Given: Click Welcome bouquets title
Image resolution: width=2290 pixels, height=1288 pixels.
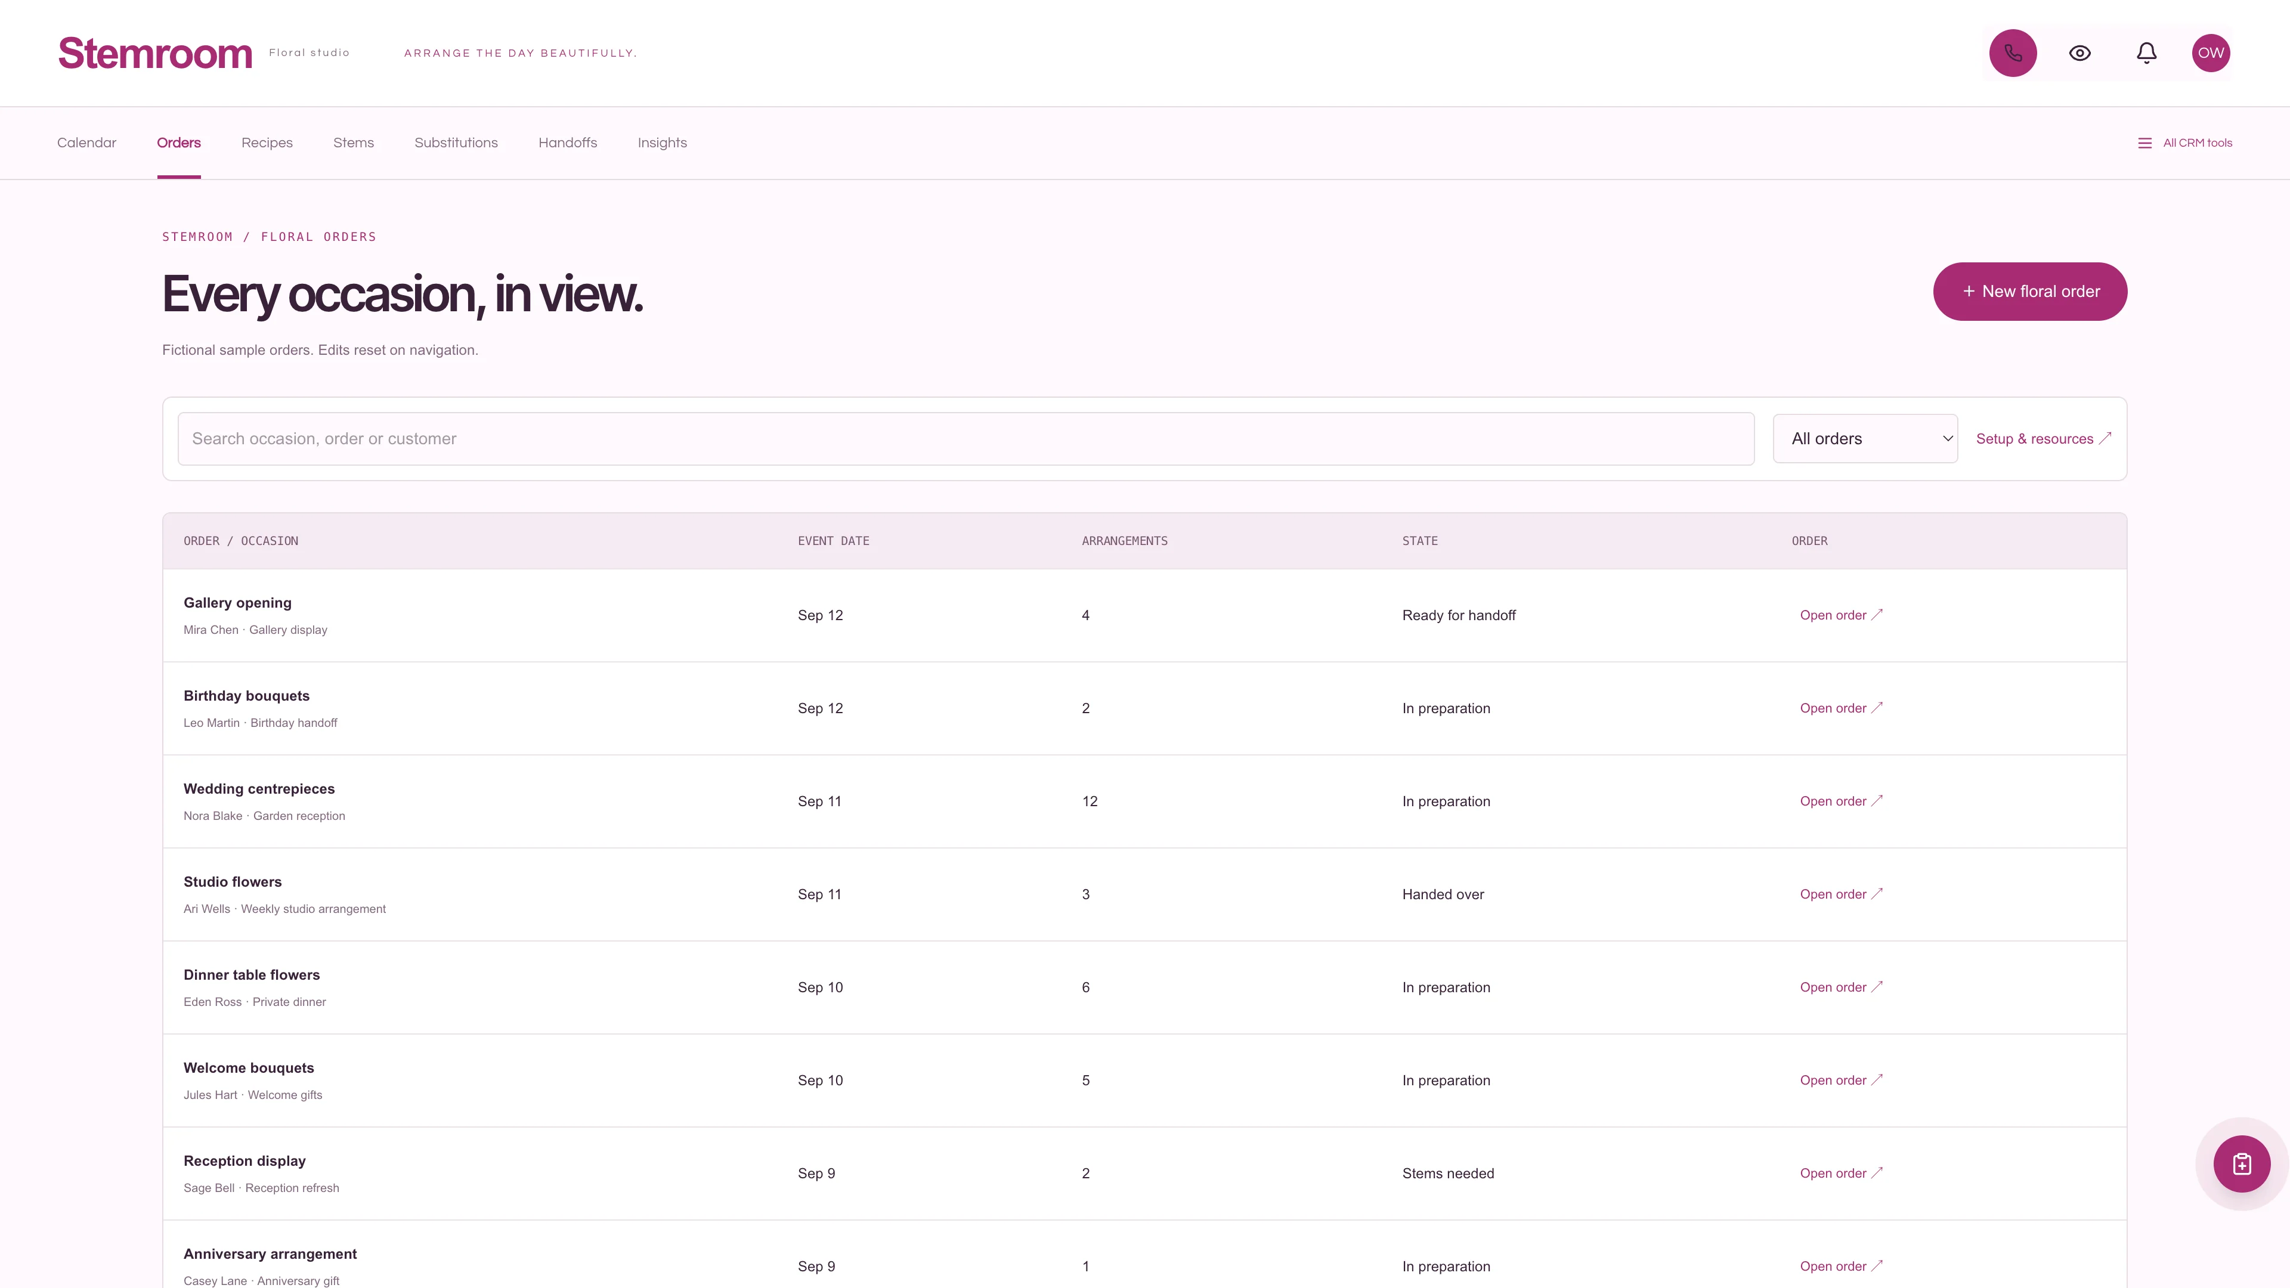Looking at the screenshot, I should pos(249,1067).
